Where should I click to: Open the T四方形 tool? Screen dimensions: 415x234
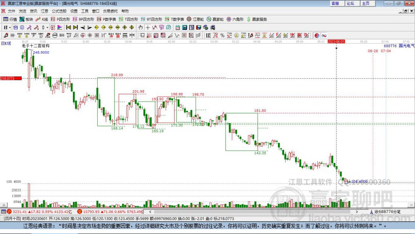point(128,19)
